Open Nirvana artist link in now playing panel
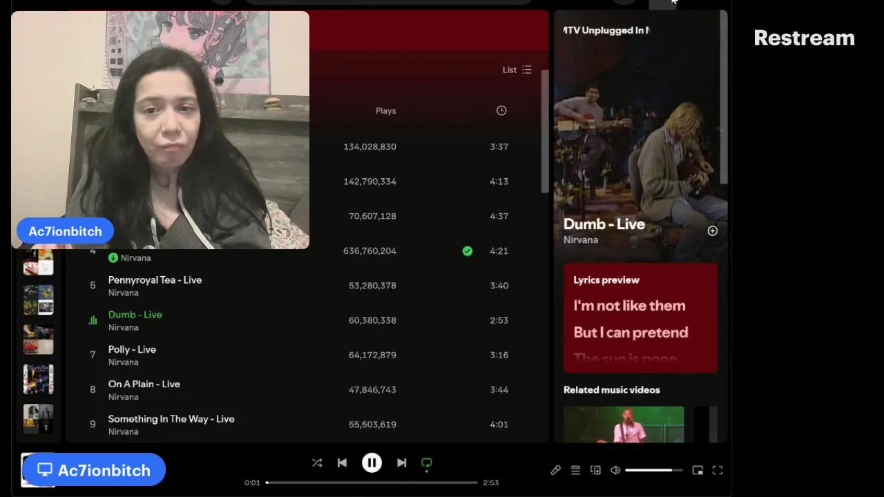Screen dimensions: 884x497 (581, 240)
